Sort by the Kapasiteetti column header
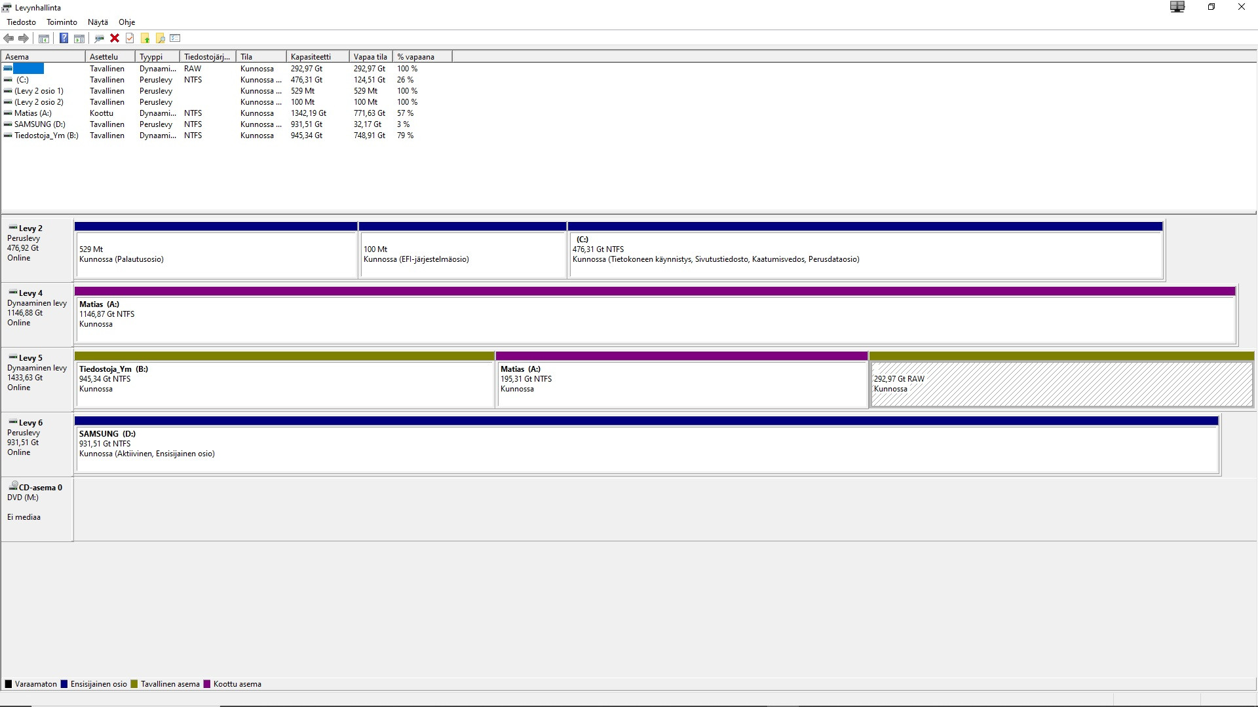 318,57
